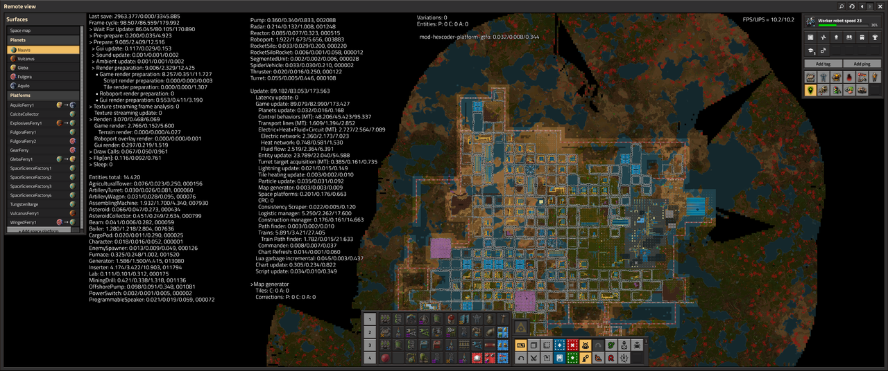Go back with the left arrow header button

point(862,6)
